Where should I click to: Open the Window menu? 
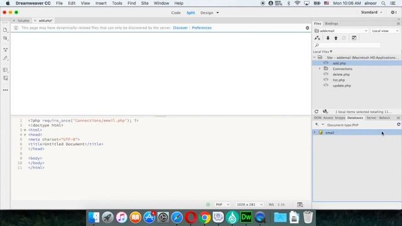(161, 3)
